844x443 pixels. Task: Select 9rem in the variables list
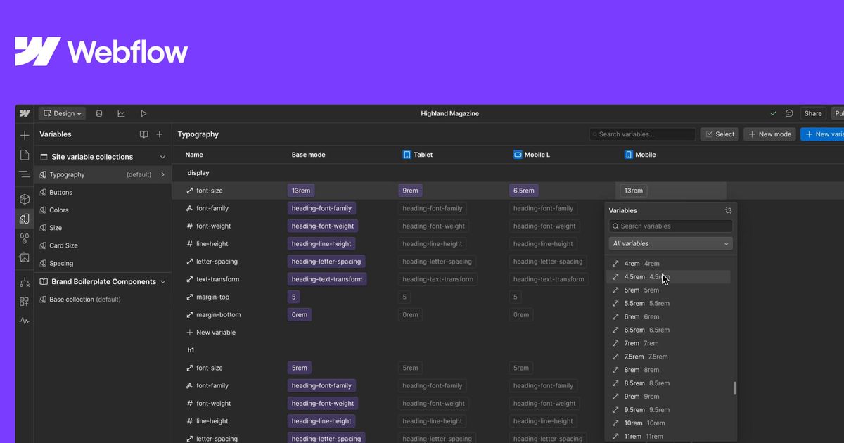click(x=668, y=397)
